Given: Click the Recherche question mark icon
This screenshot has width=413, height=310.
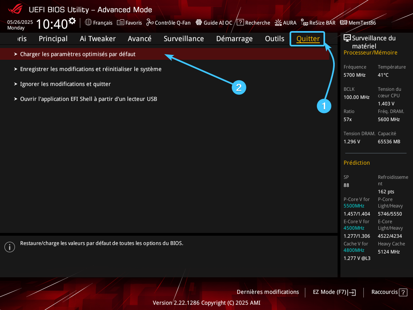Looking at the screenshot, I should [x=240, y=23].
